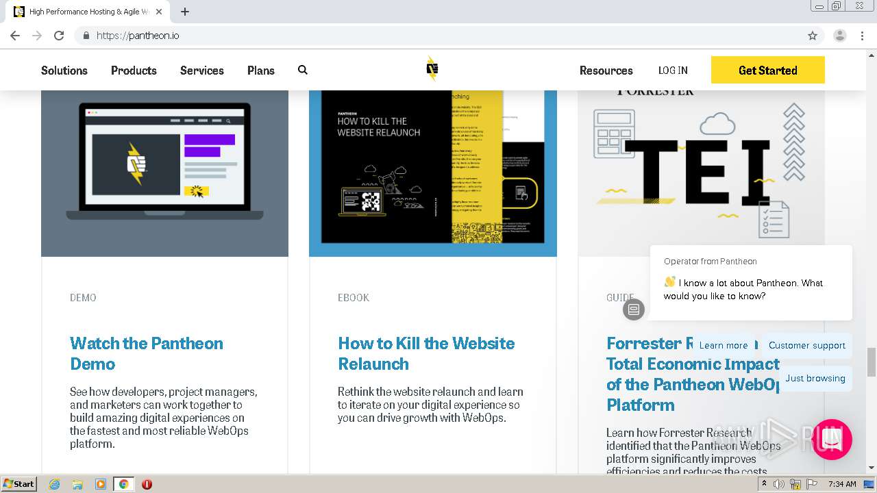
Task: Click the volume speaker tray icon
Action: pos(779,484)
